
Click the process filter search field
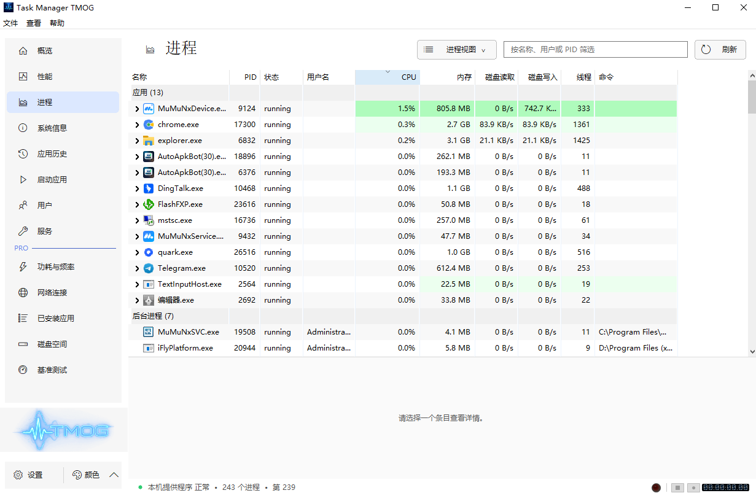(x=596, y=50)
